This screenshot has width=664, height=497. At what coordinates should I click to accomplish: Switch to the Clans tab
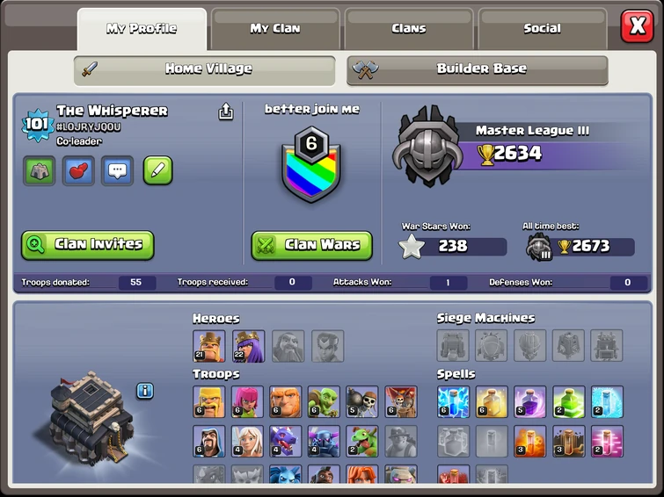pos(409,28)
